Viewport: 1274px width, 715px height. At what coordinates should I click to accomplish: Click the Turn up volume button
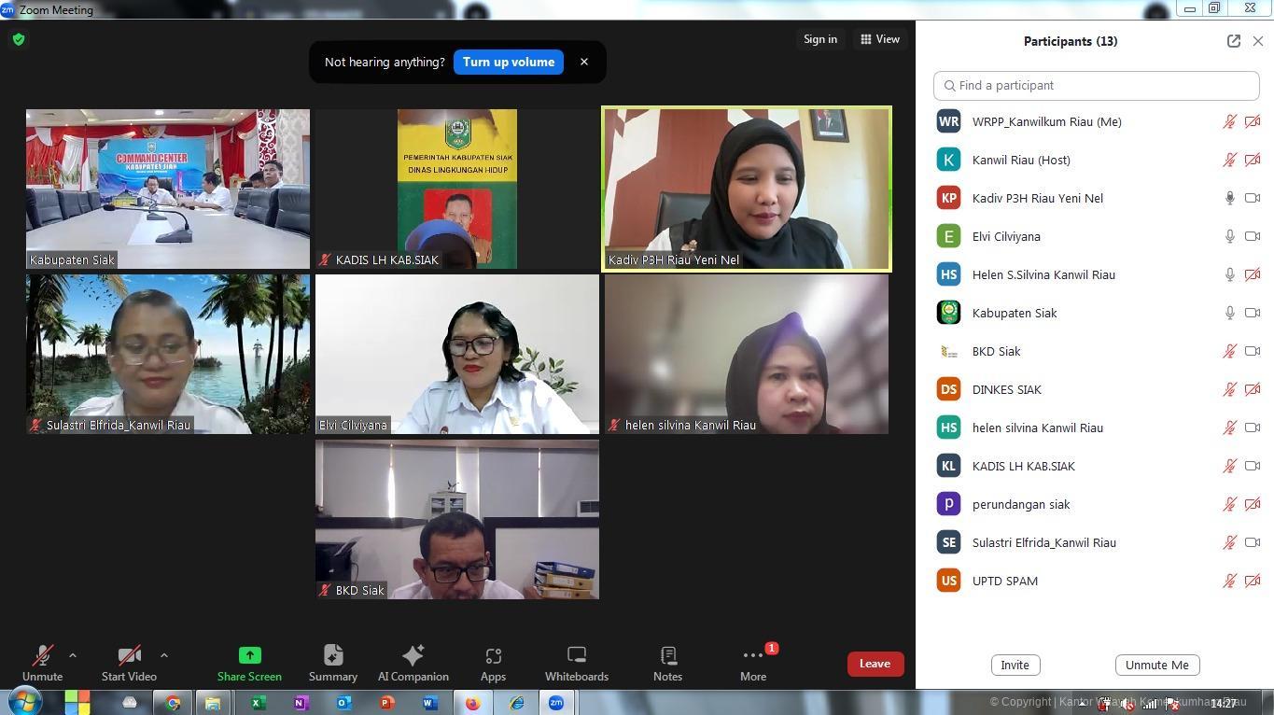pyautogui.click(x=509, y=63)
